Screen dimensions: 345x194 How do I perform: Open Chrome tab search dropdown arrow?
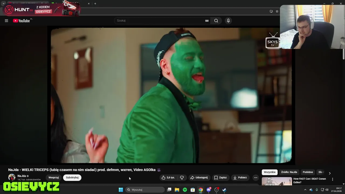pyautogui.click(x=3, y=4)
